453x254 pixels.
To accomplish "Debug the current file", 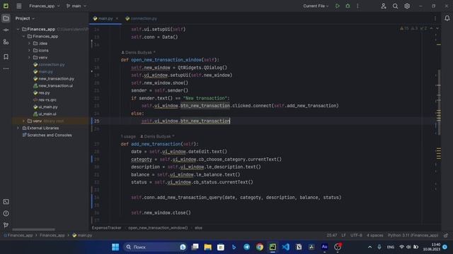I will coord(348,6).
